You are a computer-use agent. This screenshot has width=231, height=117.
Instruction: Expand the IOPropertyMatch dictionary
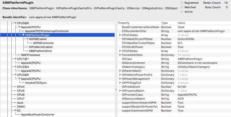pos(120,91)
